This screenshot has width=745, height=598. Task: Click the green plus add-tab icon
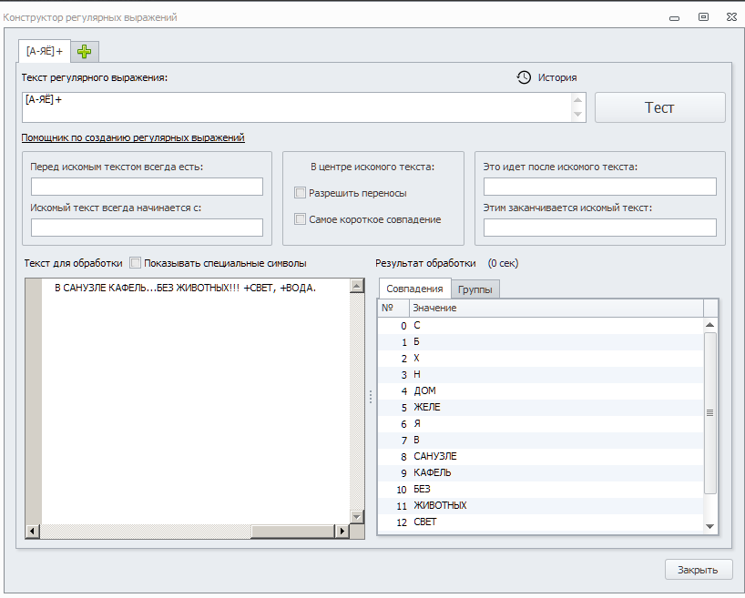[85, 52]
